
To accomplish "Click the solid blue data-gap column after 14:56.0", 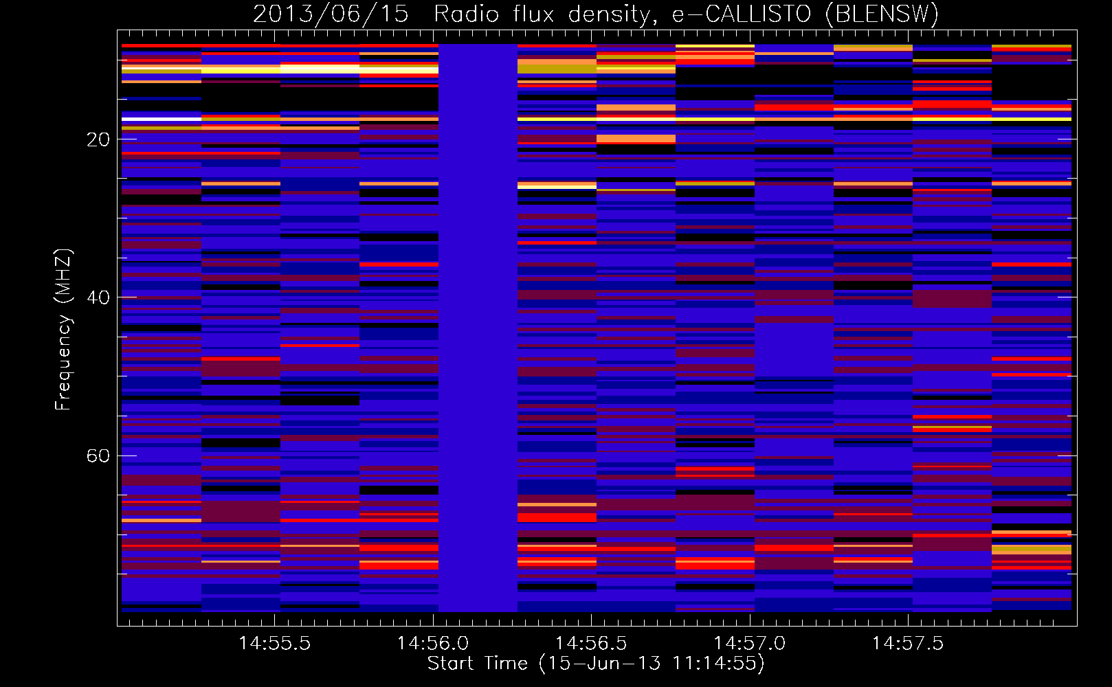I will point(478,328).
